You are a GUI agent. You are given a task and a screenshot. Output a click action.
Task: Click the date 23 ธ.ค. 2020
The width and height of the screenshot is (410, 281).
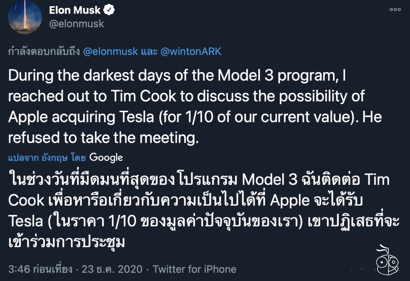[x=112, y=269]
